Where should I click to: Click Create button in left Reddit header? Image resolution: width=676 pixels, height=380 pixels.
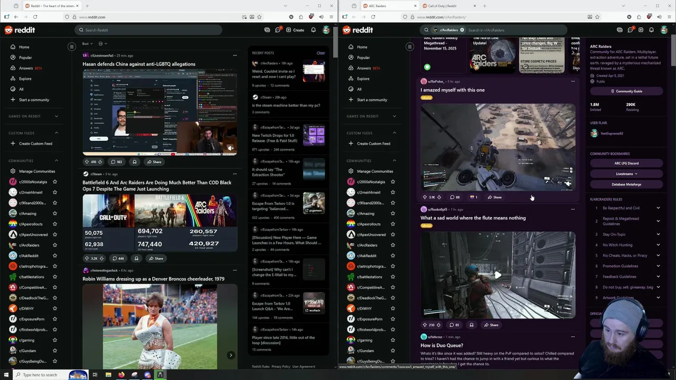tap(295, 30)
